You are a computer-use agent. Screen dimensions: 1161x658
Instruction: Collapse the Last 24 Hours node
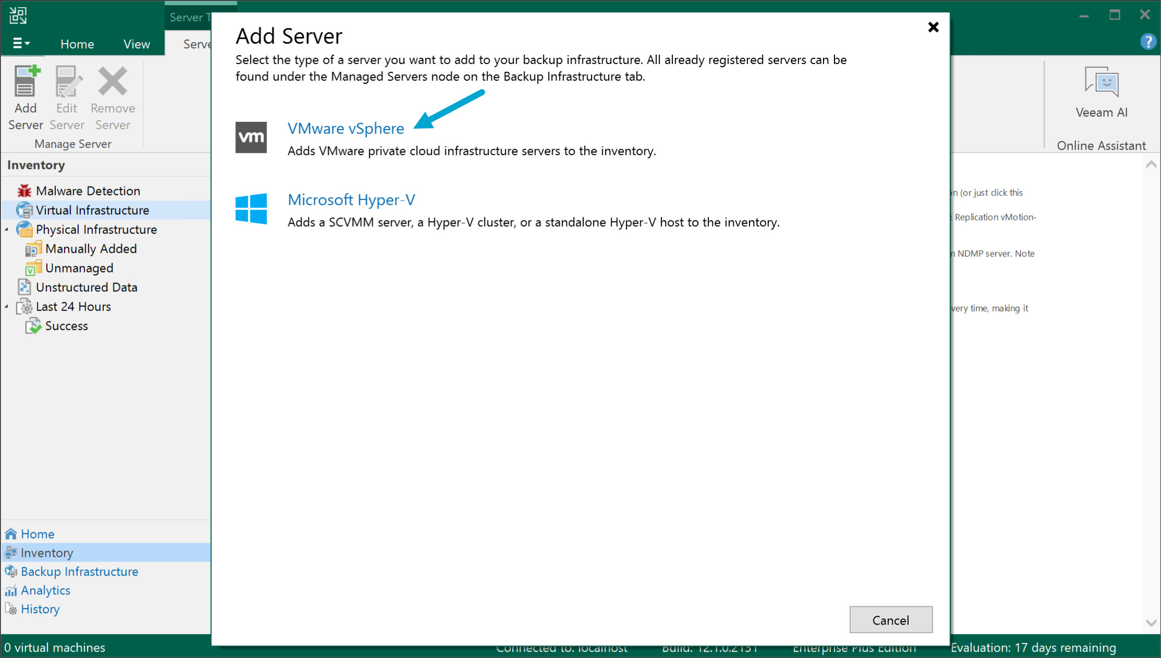tap(7, 307)
